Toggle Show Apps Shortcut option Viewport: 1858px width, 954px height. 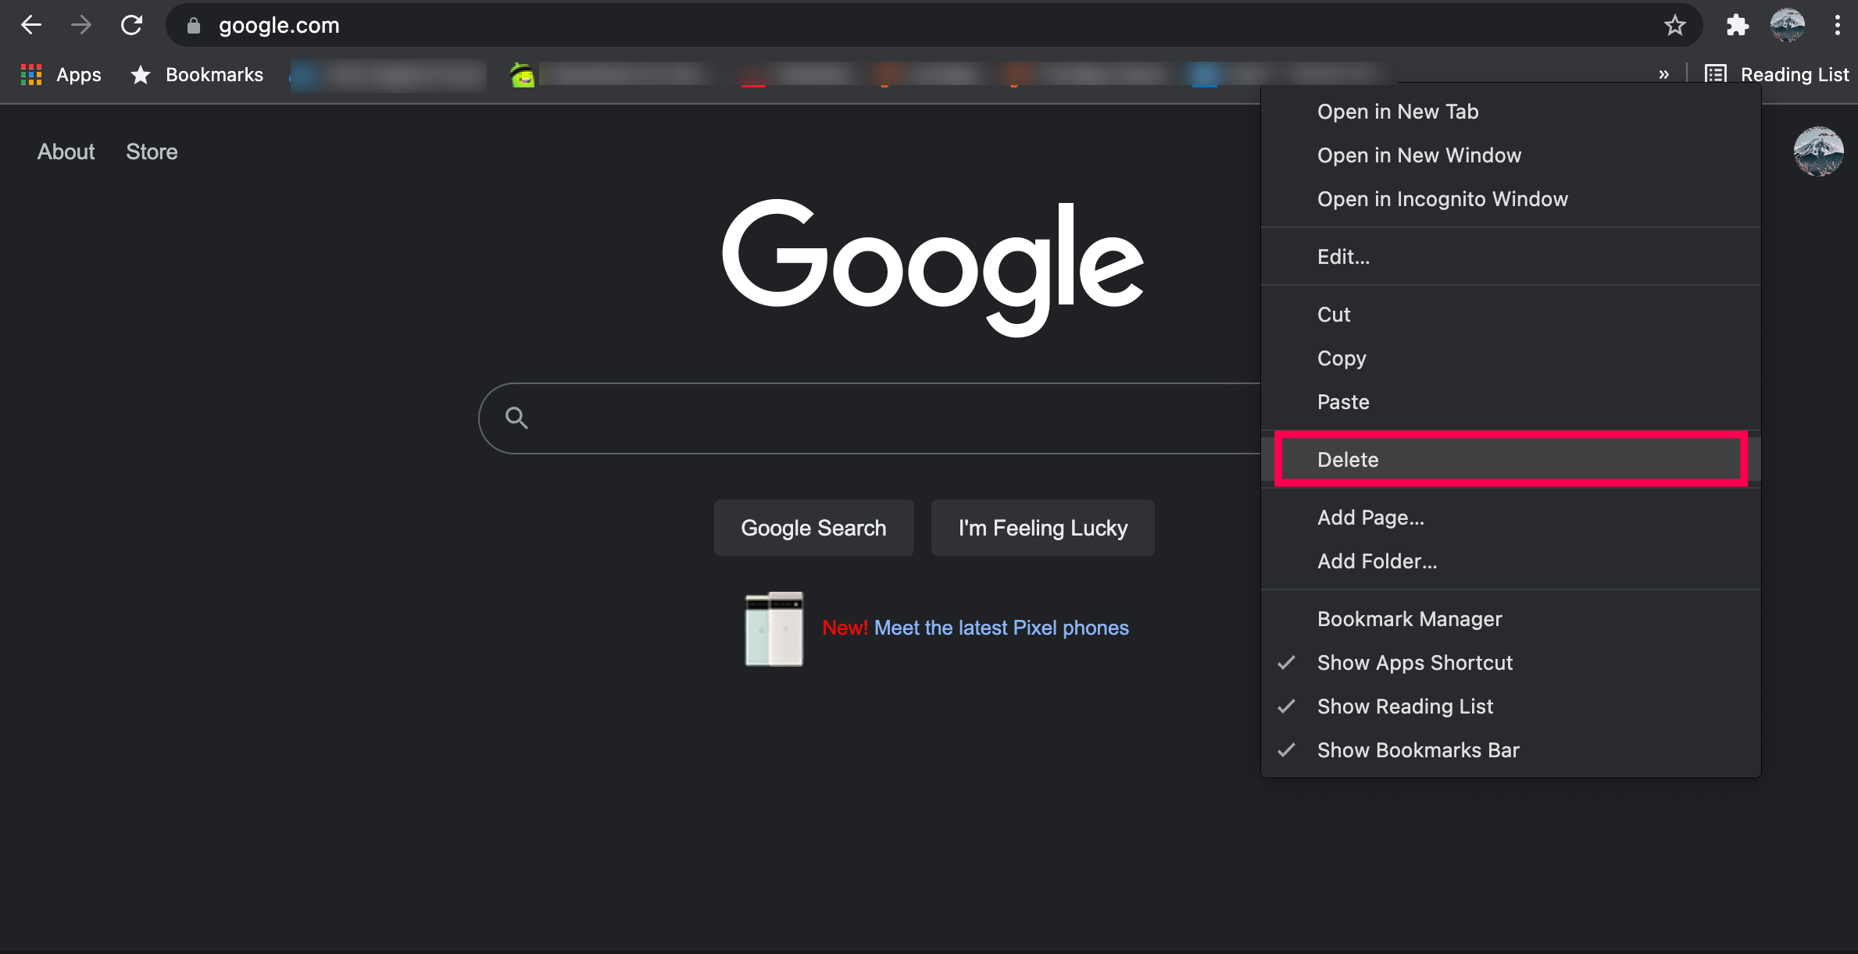[x=1510, y=663]
